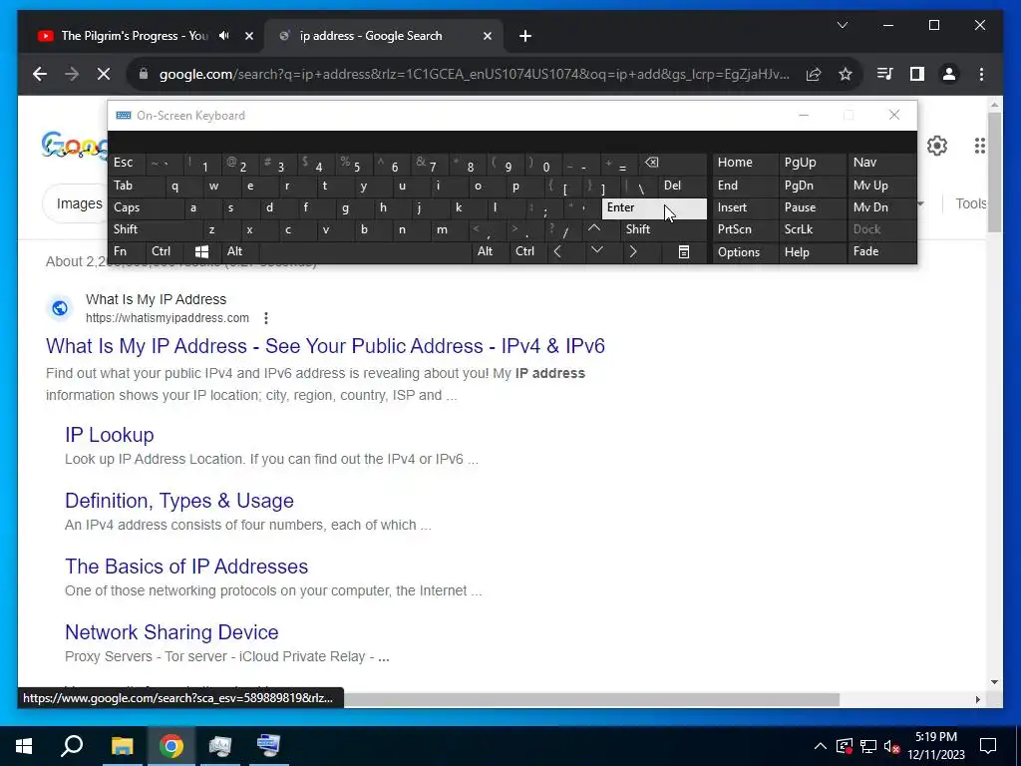Go back to the previous page
Image resolution: width=1021 pixels, height=766 pixels.
(x=40, y=74)
